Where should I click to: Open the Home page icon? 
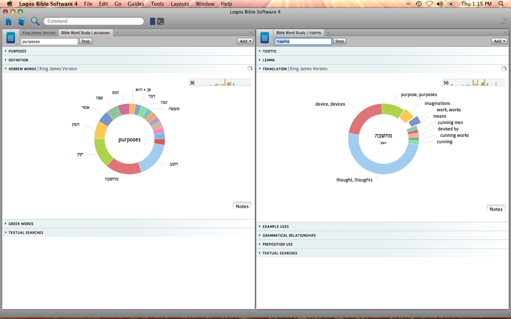coord(9,21)
